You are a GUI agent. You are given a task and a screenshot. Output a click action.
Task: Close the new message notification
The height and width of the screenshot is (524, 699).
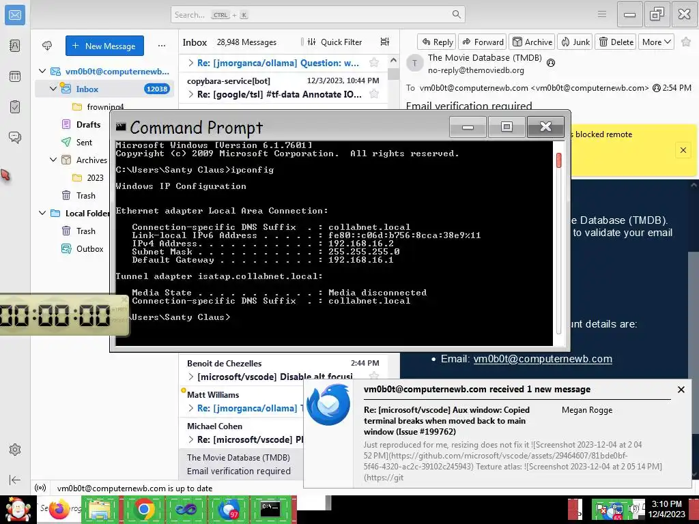[681, 390]
